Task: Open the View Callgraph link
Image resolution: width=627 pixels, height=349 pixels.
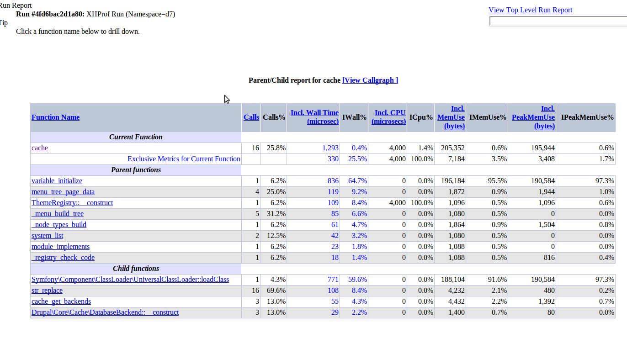Action: tap(370, 80)
